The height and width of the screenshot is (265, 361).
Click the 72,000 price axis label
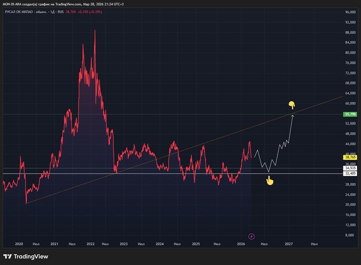coord(351,73)
